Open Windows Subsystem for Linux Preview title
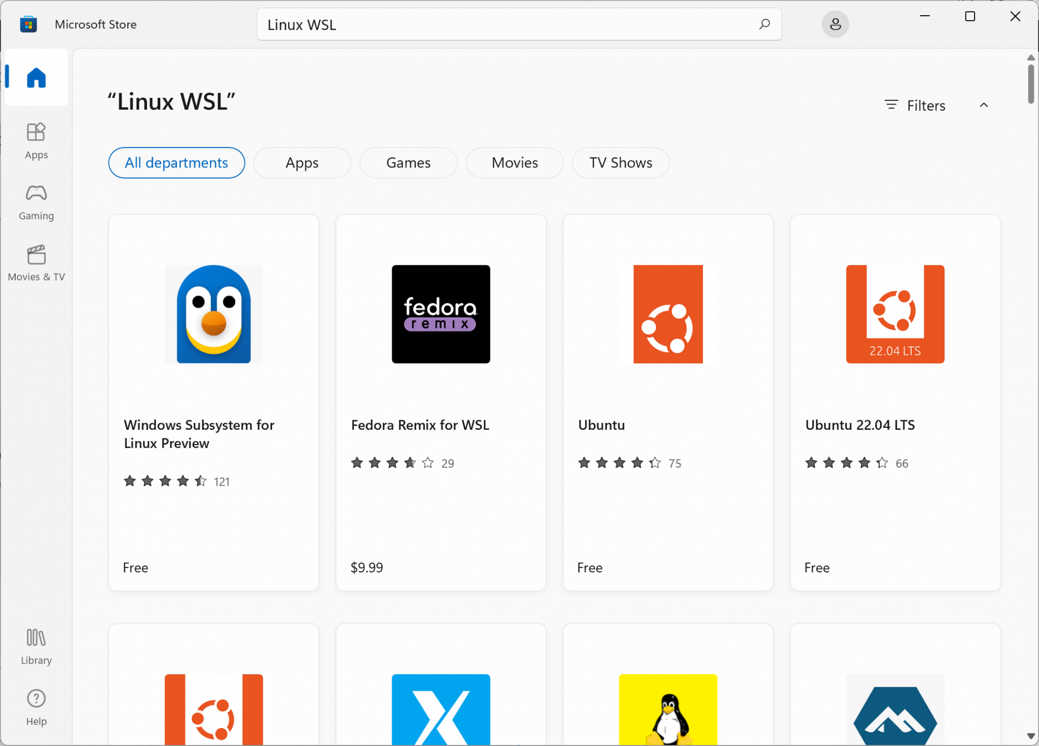The image size is (1039, 746). coord(199,434)
